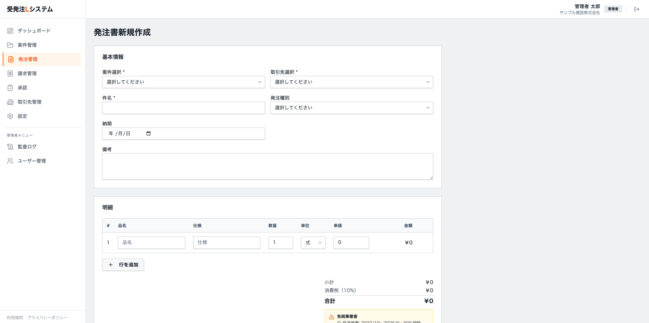
Task: Go to 案件管理 menu item
Action: [x=42, y=45]
